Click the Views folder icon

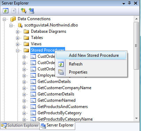[x=26, y=44]
